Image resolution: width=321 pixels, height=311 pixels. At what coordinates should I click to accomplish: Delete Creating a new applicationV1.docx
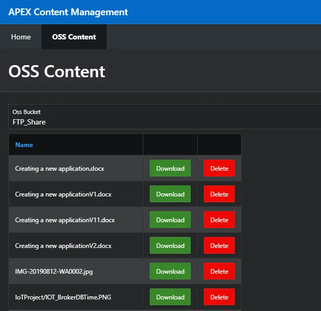click(219, 194)
